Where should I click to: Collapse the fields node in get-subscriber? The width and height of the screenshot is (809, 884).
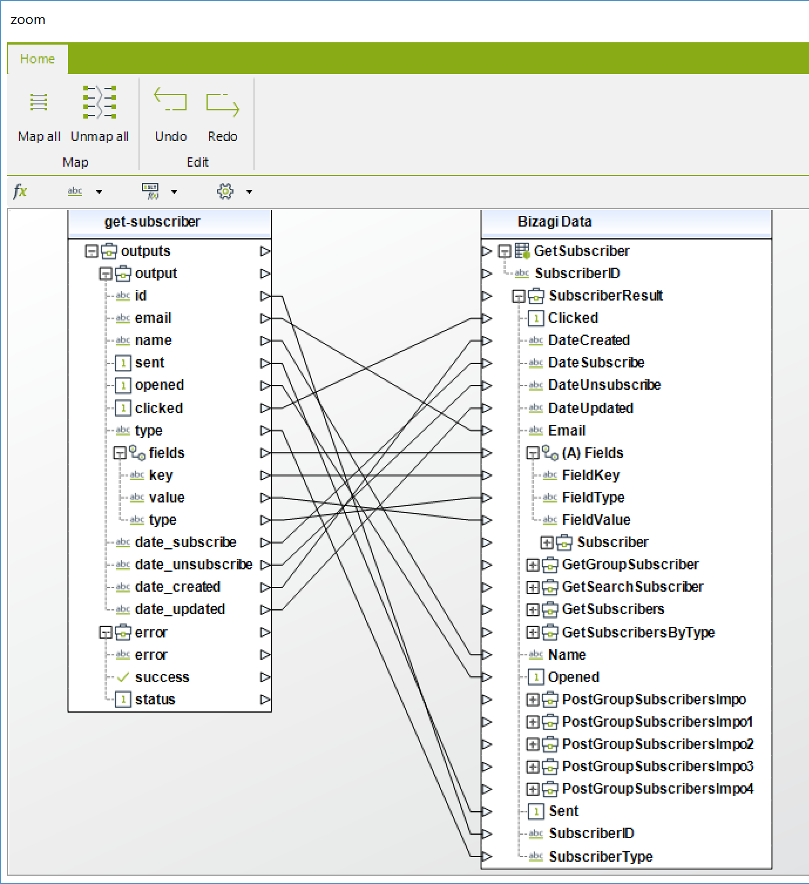pos(120,453)
